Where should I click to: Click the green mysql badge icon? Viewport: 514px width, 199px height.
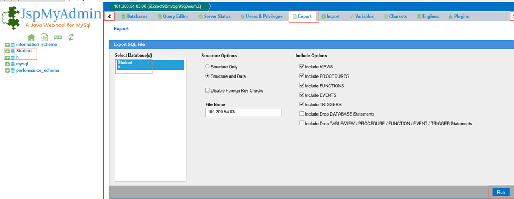[x=58, y=37]
